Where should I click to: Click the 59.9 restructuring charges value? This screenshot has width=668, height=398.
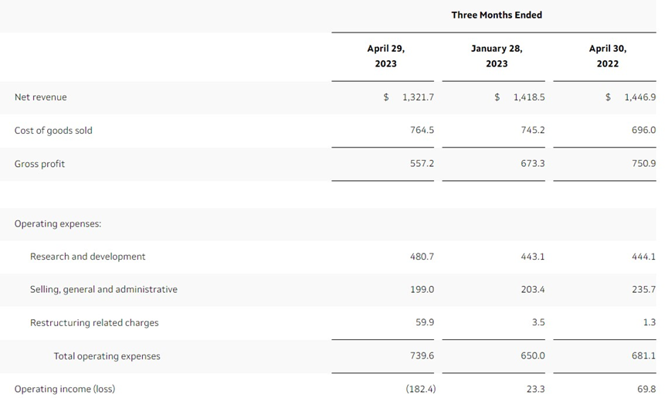point(425,322)
